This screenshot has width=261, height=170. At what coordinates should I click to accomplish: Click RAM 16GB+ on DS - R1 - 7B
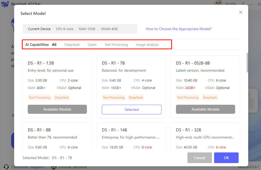pyautogui.click(x=111, y=88)
